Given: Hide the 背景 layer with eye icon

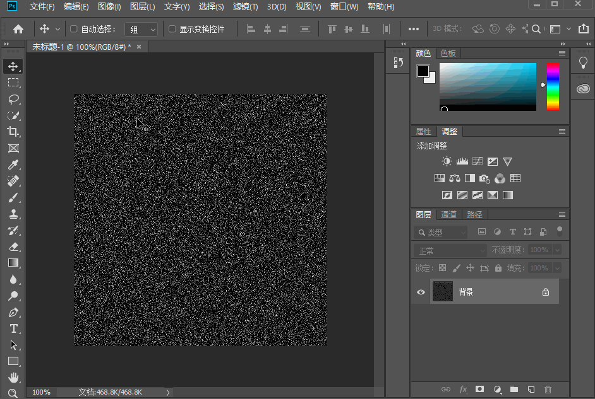Looking at the screenshot, I should (421, 292).
